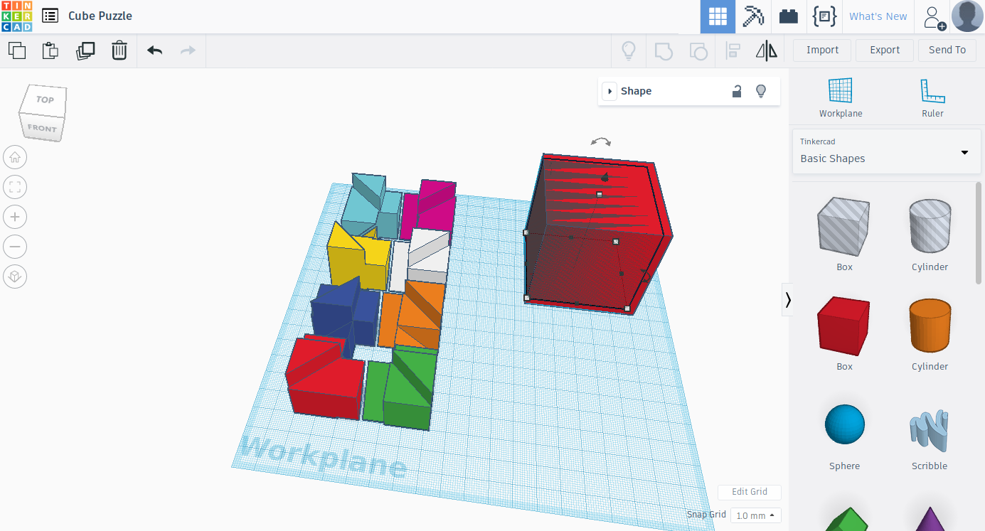Open the Shape Generators code icon

click(824, 16)
